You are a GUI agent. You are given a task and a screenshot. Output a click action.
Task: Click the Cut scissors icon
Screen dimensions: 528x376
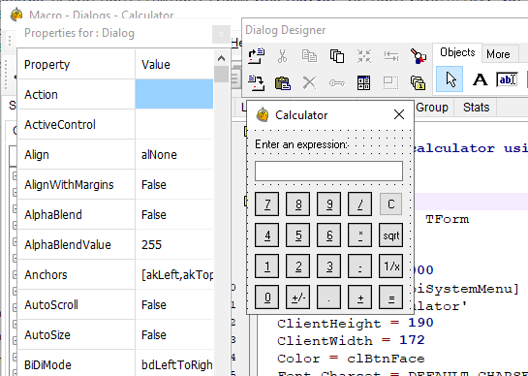(x=283, y=56)
